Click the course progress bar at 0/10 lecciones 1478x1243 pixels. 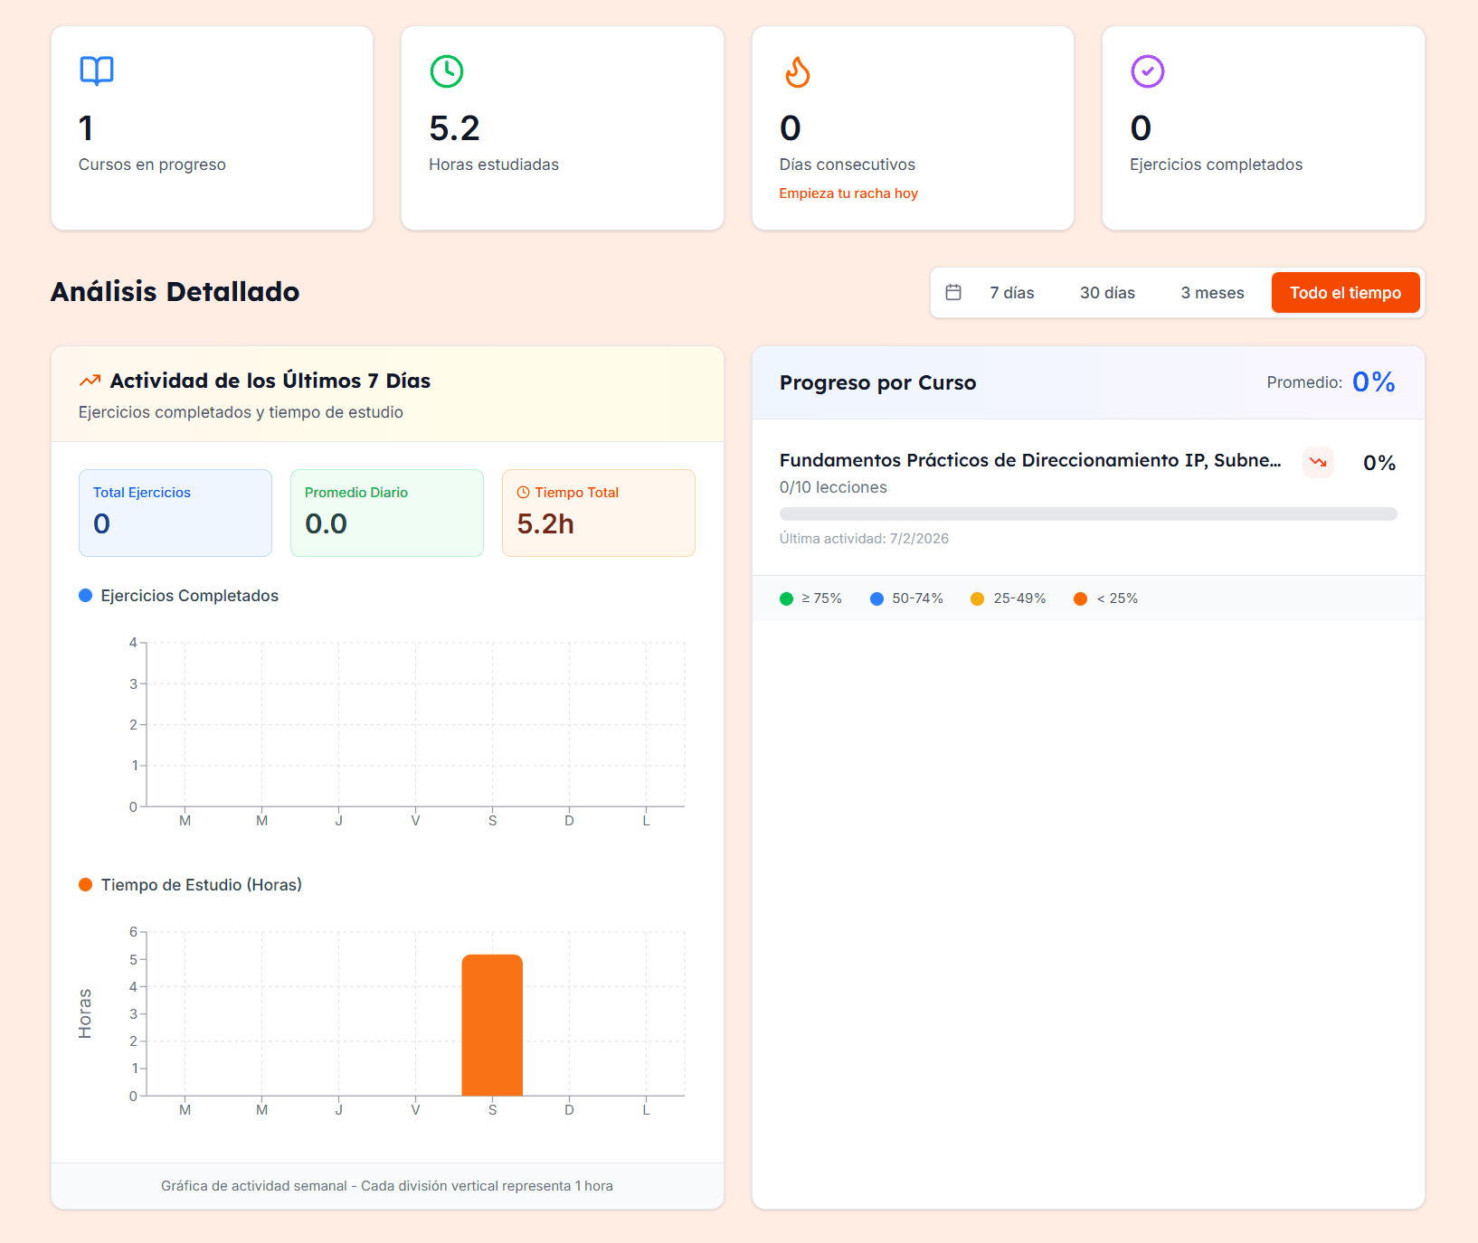[x=1088, y=513]
